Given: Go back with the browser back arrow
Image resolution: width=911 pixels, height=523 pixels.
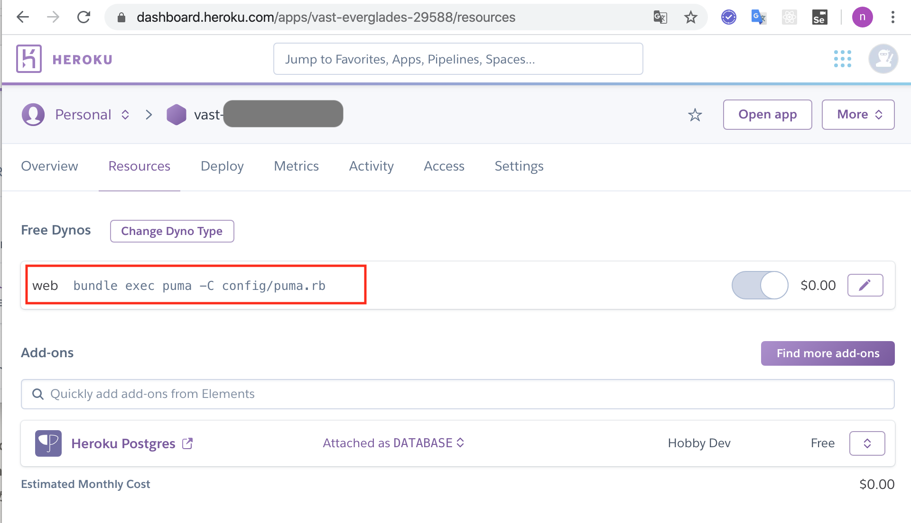Looking at the screenshot, I should pyautogui.click(x=22, y=18).
